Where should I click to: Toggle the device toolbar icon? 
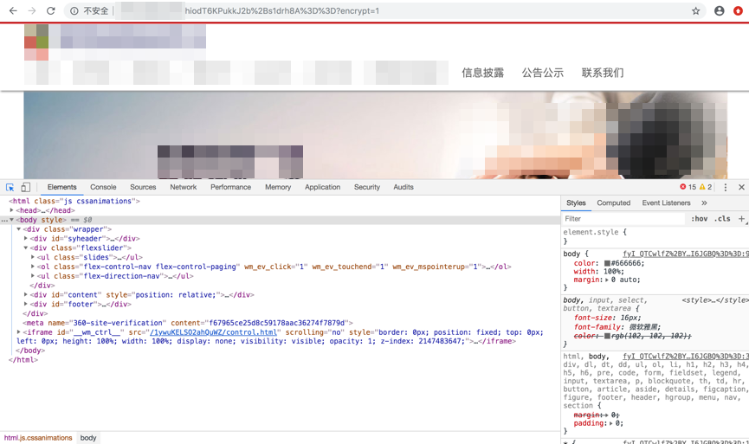pyautogui.click(x=26, y=187)
